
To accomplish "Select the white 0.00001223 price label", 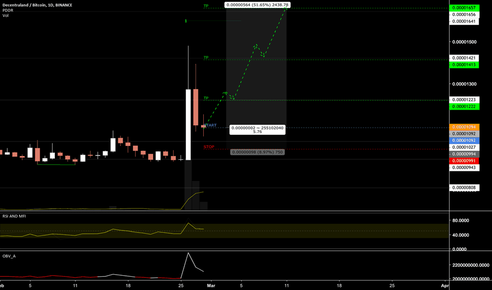I will click(x=464, y=100).
